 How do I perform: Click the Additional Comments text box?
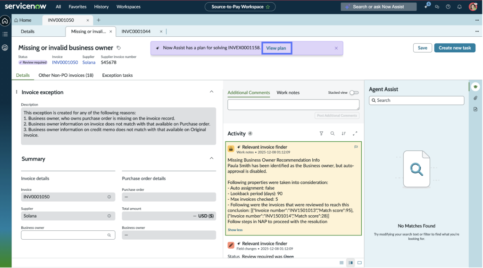coord(293,105)
